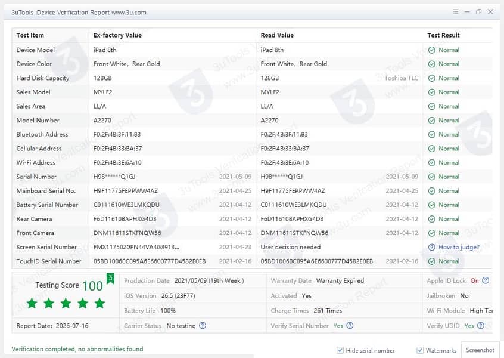Click the iOS Version 26.5 (23F77) value
The width and height of the screenshot is (504, 358).
[178, 295]
